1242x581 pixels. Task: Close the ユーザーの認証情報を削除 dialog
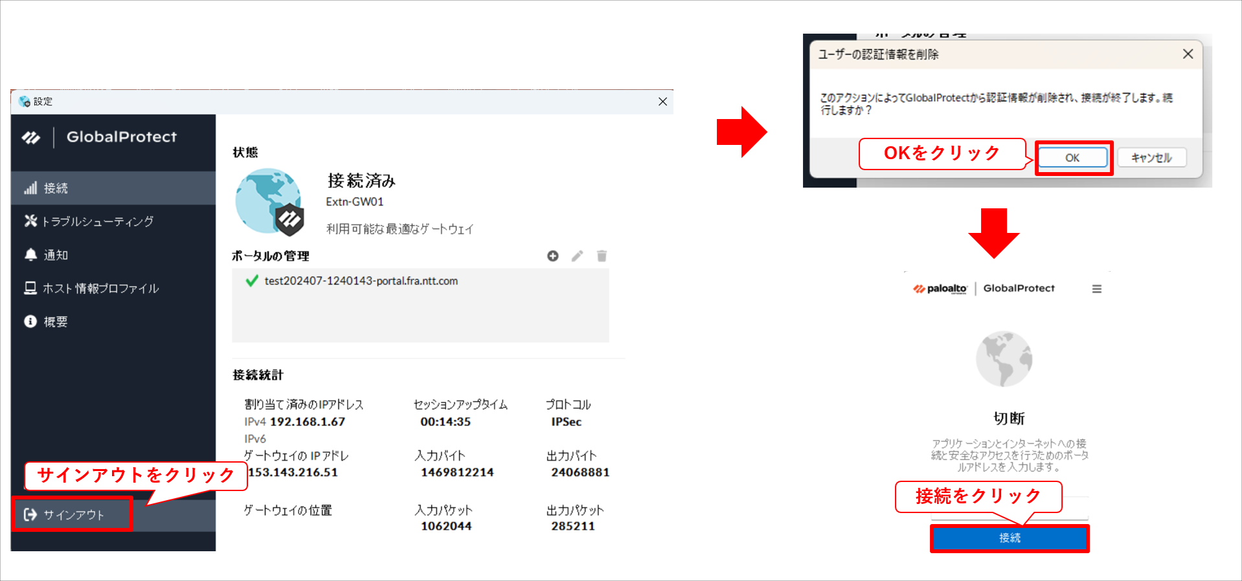pyautogui.click(x=1188, y=54)
